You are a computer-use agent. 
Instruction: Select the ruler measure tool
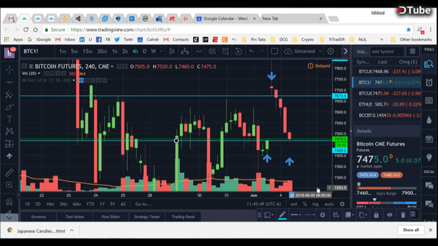pyautogui.click(x=9, y=173)
